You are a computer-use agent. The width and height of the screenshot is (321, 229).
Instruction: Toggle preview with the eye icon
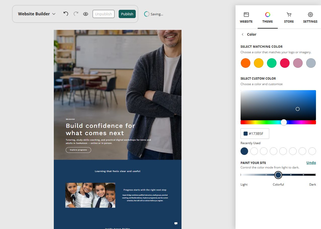(86, 14)
